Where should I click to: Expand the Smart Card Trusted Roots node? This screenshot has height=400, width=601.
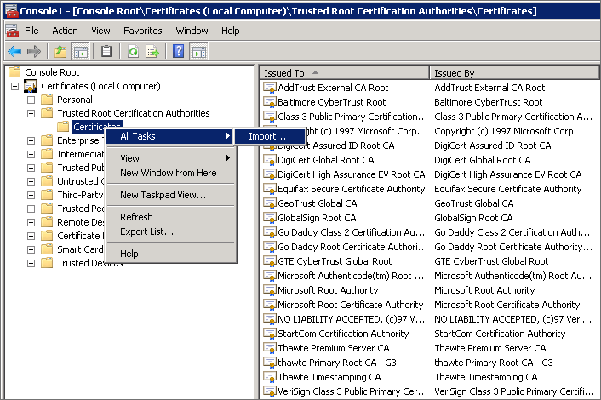31,249
